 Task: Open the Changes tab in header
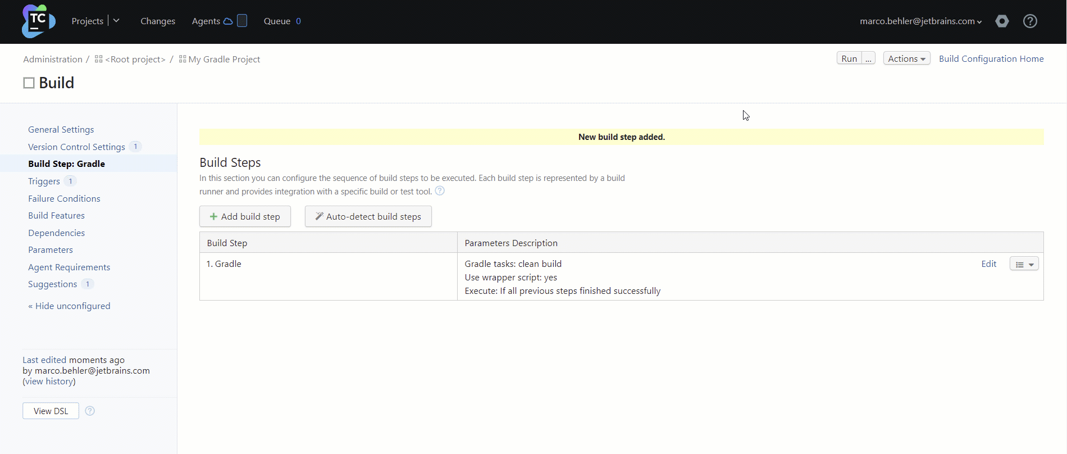tap(158, 21)
